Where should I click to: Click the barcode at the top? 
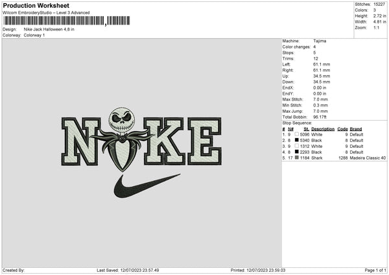67,21
